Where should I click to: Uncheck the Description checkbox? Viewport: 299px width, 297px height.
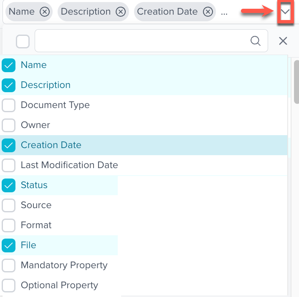[9, 85]
